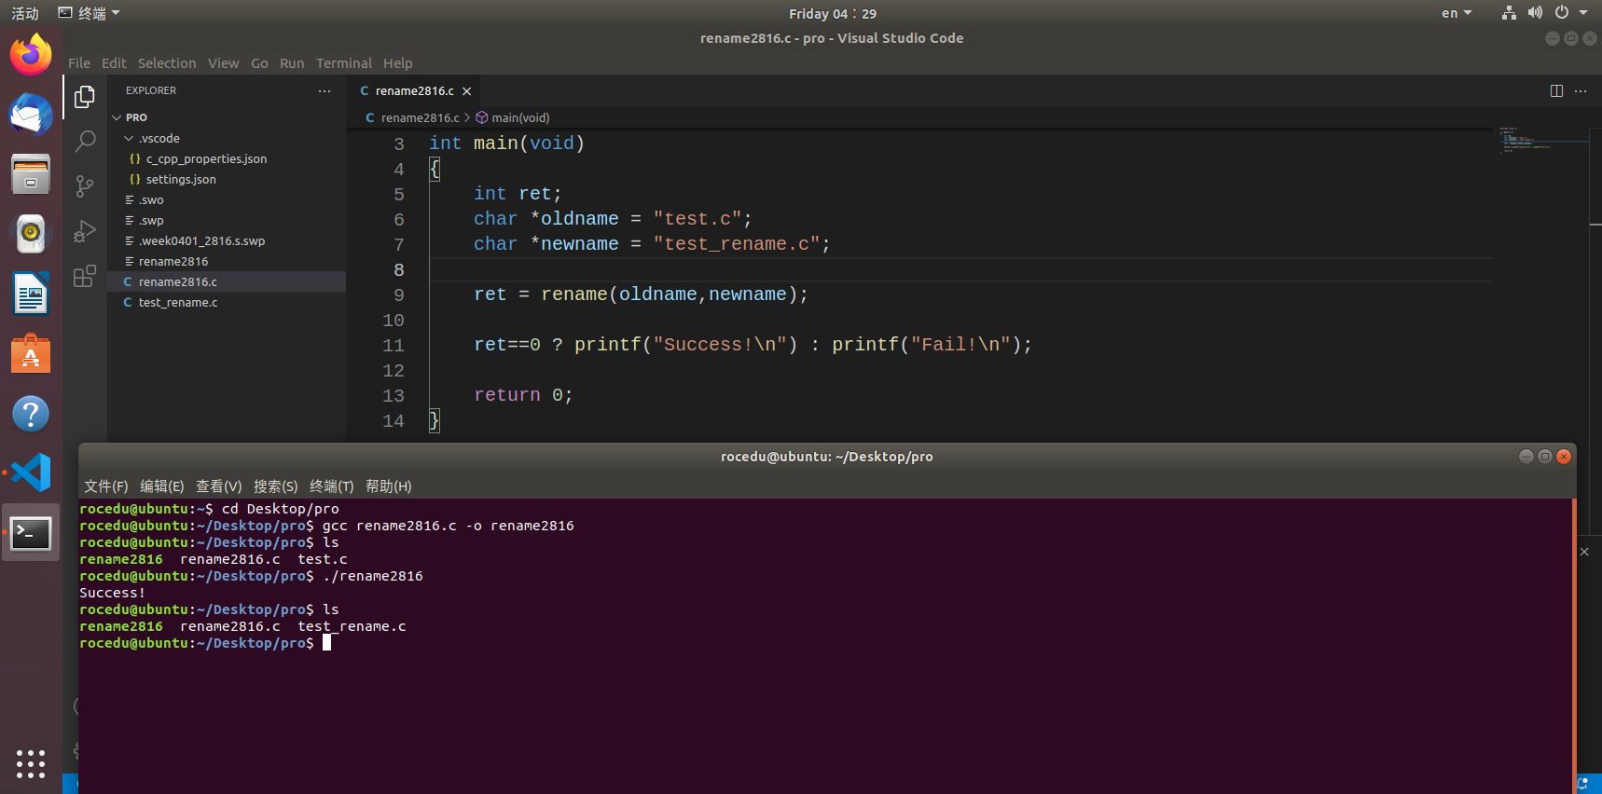Collapse the PRO folder section
This screenshot has height=794, width=1602.
pos(117,117)
